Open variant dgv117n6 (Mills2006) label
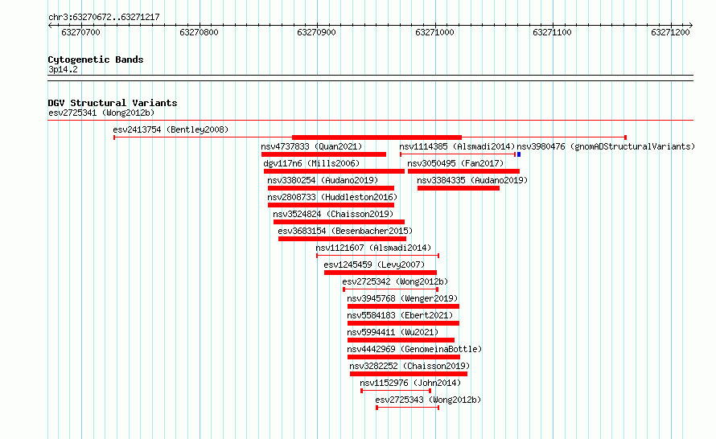Viewport: 716px width, 439px height. click(311, 163)
